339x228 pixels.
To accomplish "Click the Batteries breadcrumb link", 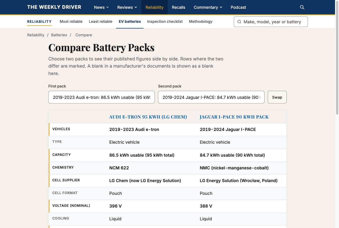I will [59, 35].
